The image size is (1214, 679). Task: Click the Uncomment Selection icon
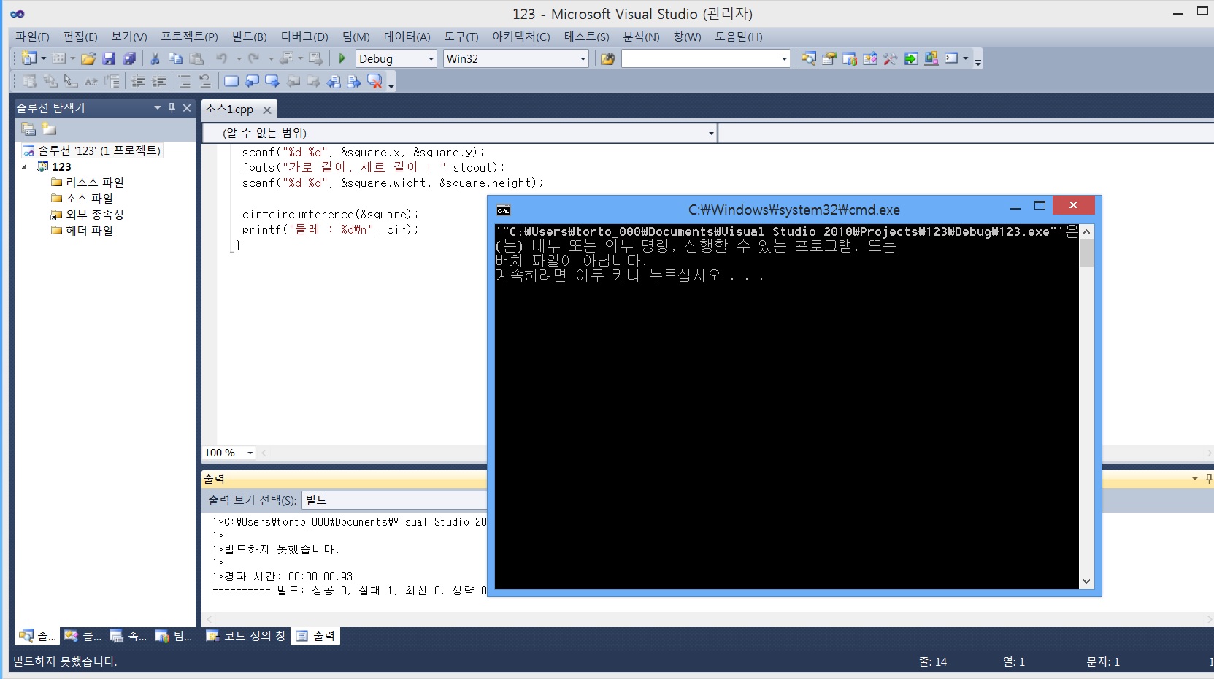point(205,81)
